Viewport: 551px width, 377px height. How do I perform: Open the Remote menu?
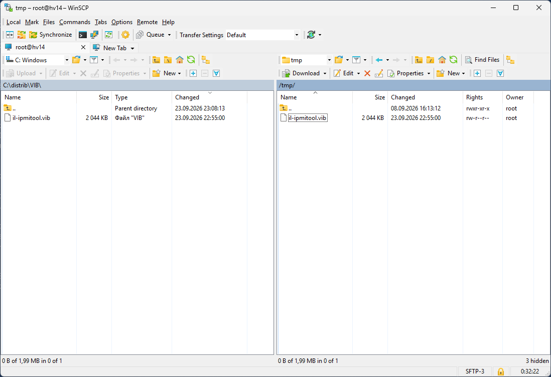coord(147,22)
